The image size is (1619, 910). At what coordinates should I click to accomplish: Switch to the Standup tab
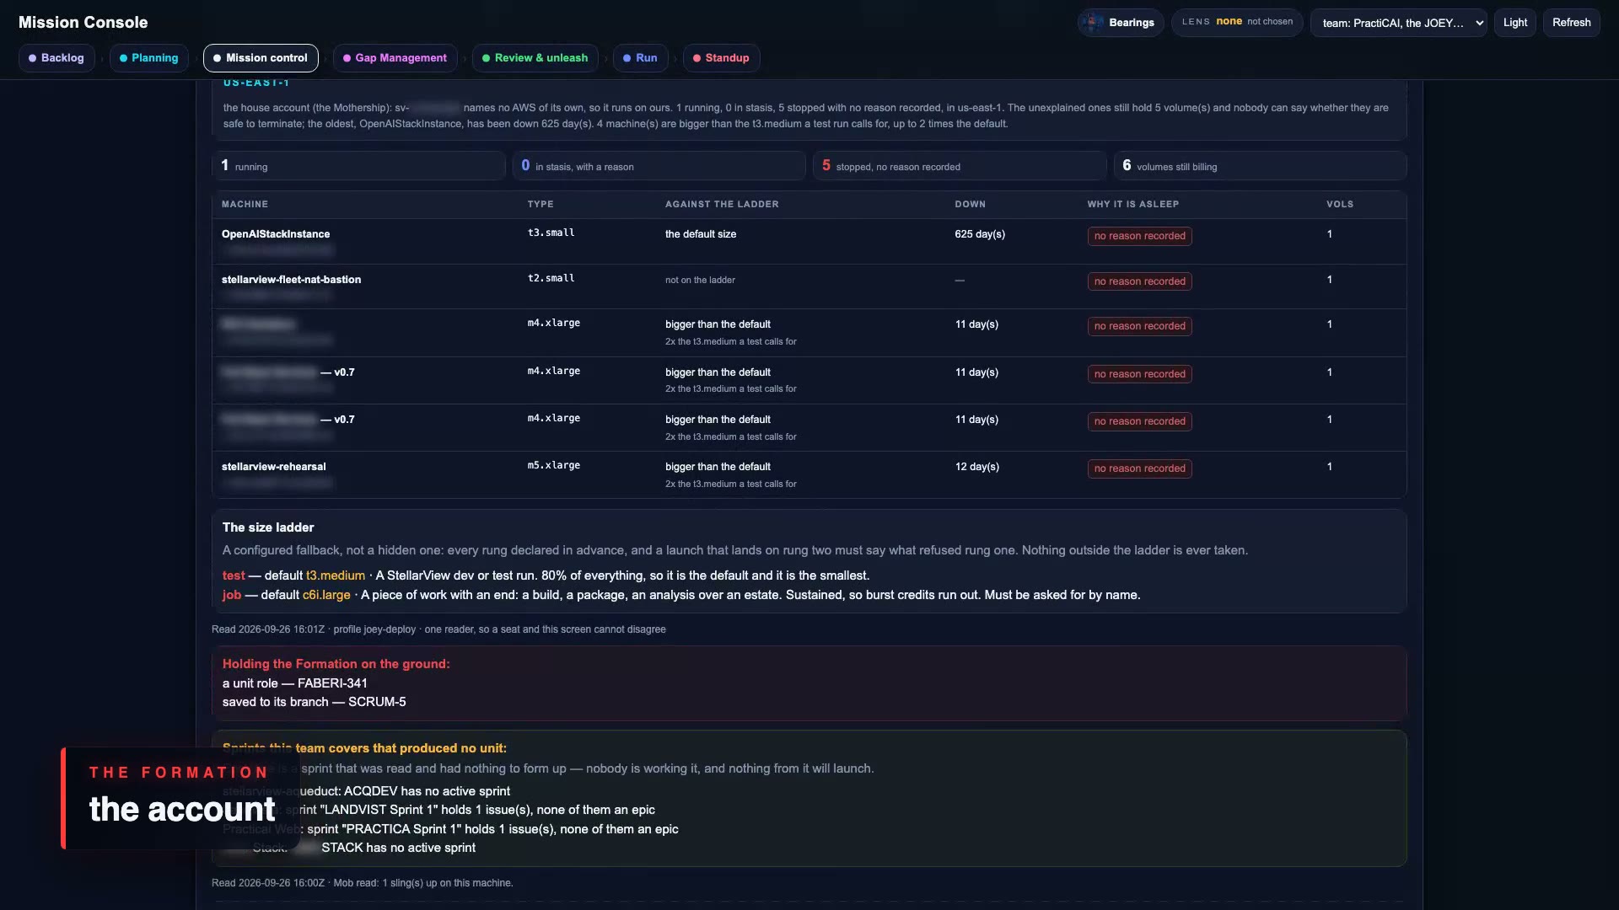pyautogui.click(x=722, y=58)
